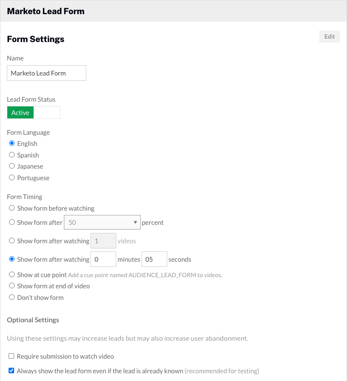This screenshot has width=347, height=381.
Task: Select Japanese as the form language
Action: click(x=12, y=166)
